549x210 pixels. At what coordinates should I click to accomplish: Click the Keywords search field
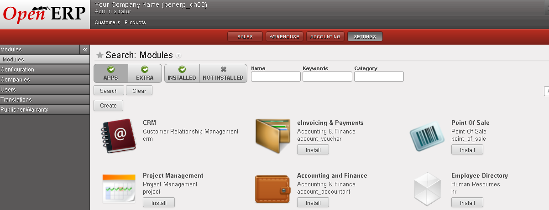point(327,77)
